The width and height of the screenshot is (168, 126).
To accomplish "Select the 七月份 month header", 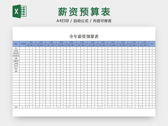I will tap(93, 42).
